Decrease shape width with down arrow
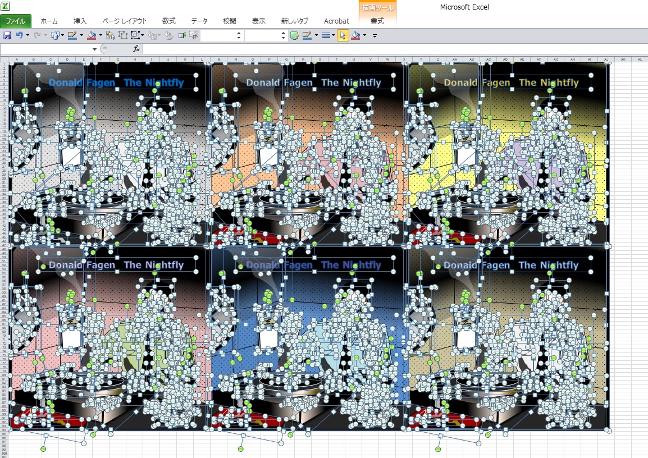 [x=283, y=38]
